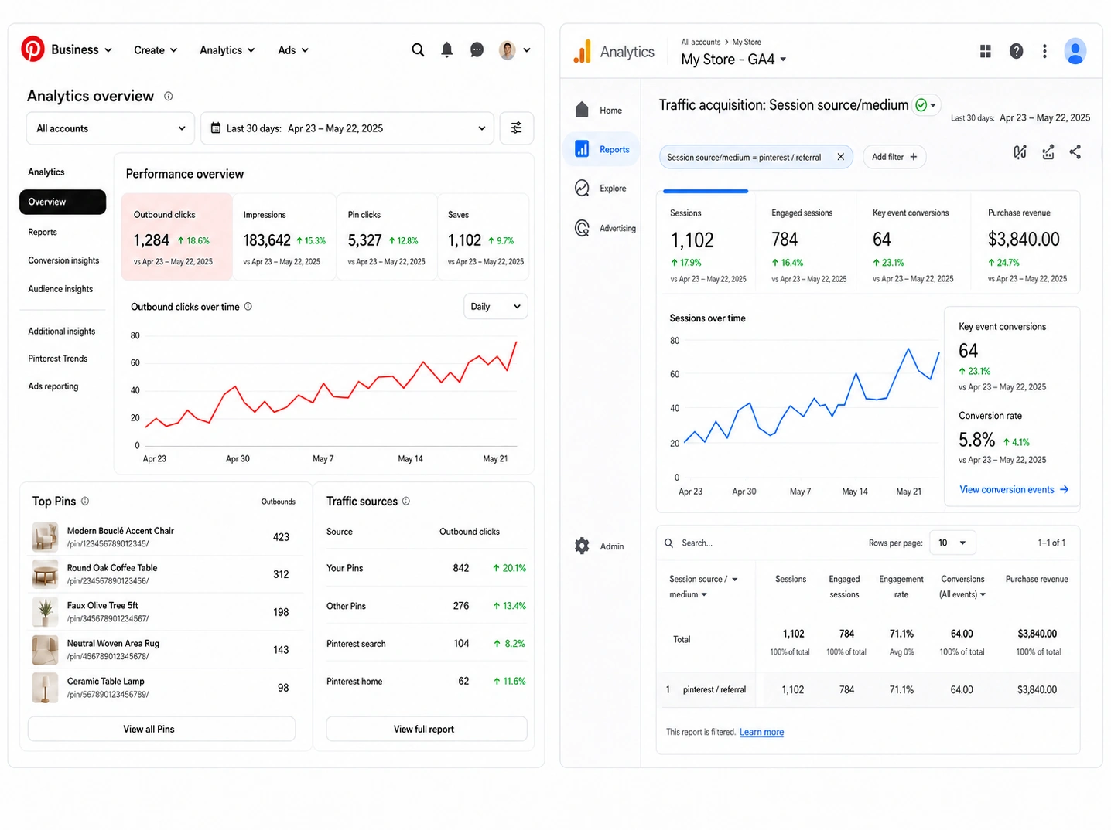Open the Last 30 days date range dropdown
Screen dimensions: 1111x830
click(x=347, y=128)
